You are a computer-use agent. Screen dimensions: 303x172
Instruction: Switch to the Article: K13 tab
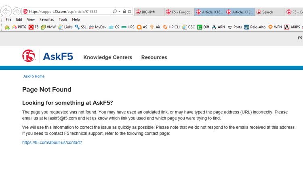[x=240, y=12]
